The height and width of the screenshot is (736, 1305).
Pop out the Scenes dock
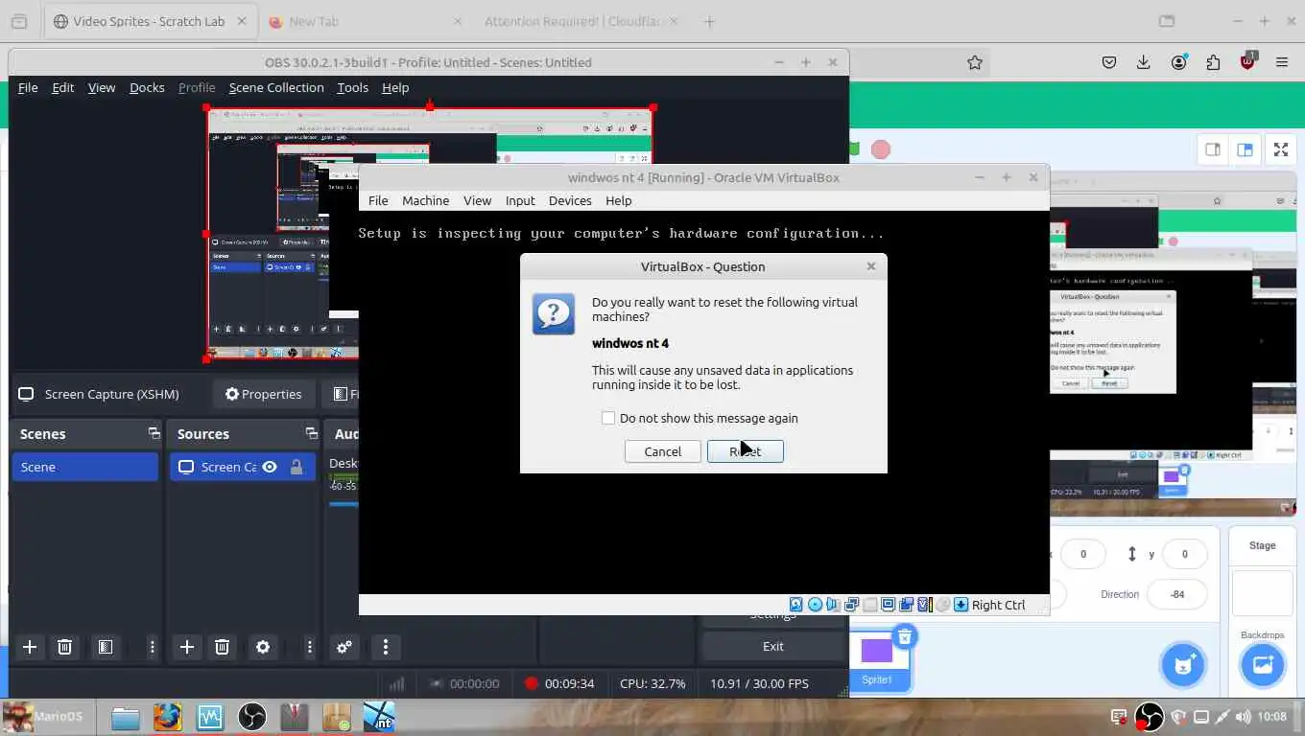153,433
